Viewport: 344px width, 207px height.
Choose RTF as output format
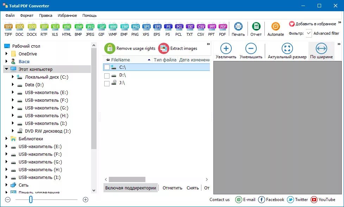(44, 27)
